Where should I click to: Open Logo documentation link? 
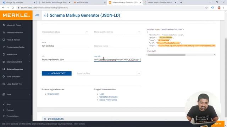(x=102, y=94)
